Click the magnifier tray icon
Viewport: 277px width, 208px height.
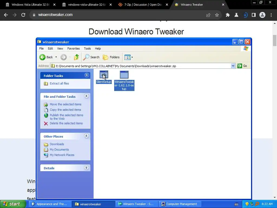tap(257, 204)
